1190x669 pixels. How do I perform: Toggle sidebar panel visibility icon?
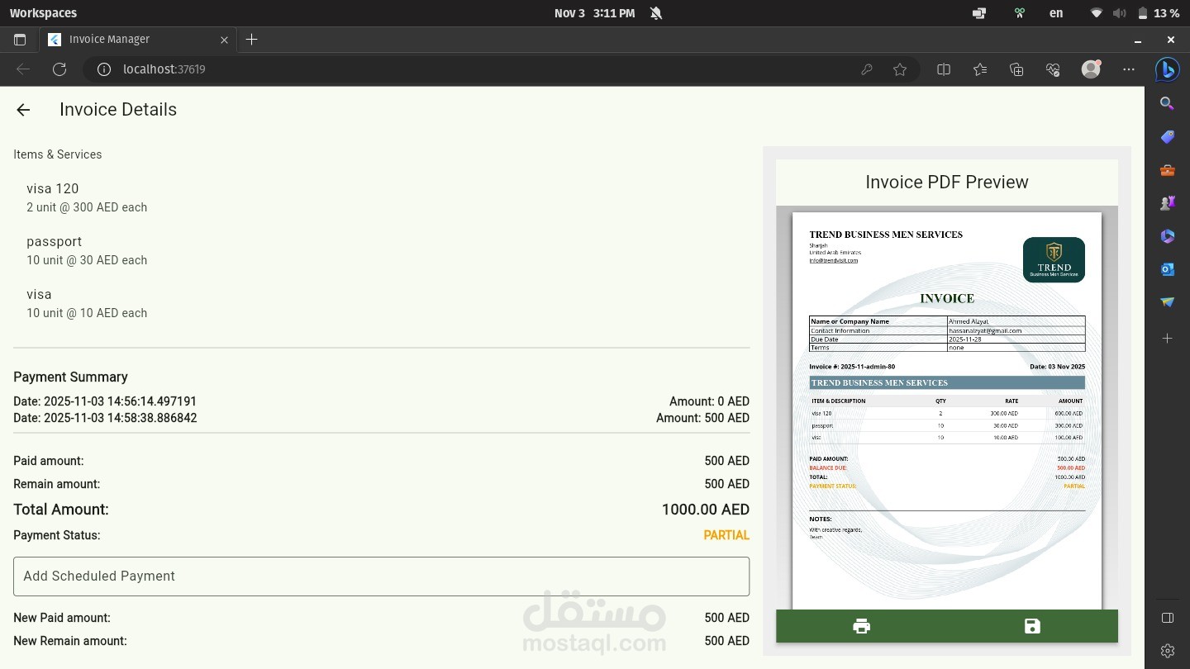(x=1167, y=618)
